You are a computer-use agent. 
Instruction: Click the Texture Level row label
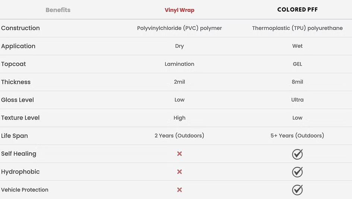pos(20,118)
